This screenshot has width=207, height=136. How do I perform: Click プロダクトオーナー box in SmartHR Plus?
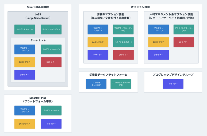pyautogui.click(x=51, y=111)
